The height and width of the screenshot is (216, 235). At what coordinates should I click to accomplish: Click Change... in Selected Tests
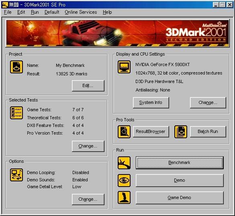pos(88,146)
